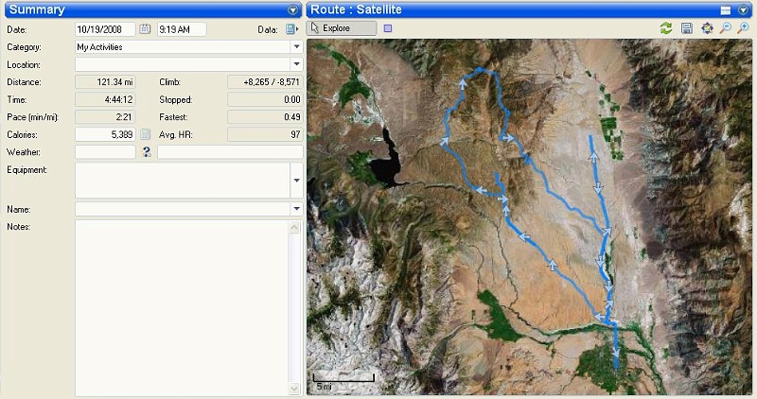This screenshot has width=757, height=399.
Task: Click the Summary panel title
Action: coord(37,9)
